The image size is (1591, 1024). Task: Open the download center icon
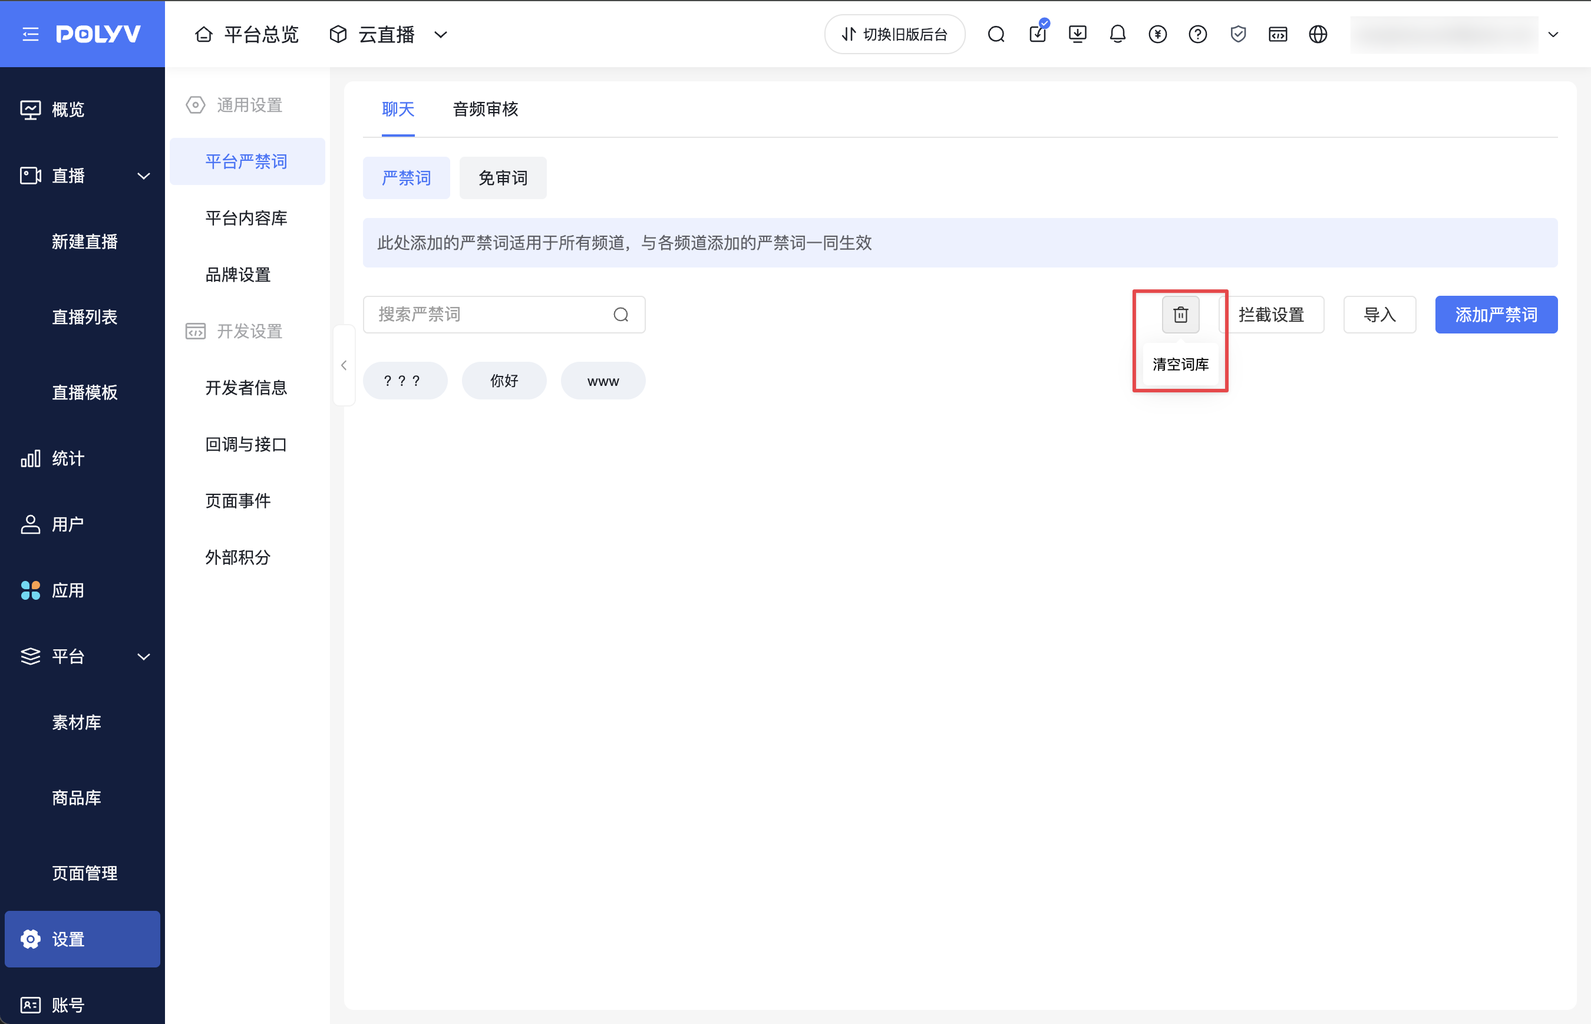point(1078,34)
